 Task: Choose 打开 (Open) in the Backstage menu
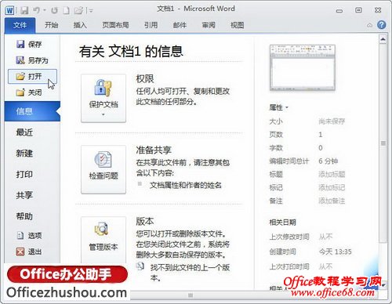[32, 76]
